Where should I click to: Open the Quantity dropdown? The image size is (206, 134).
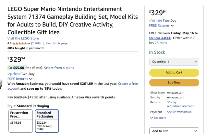click(x=174, y=61)
